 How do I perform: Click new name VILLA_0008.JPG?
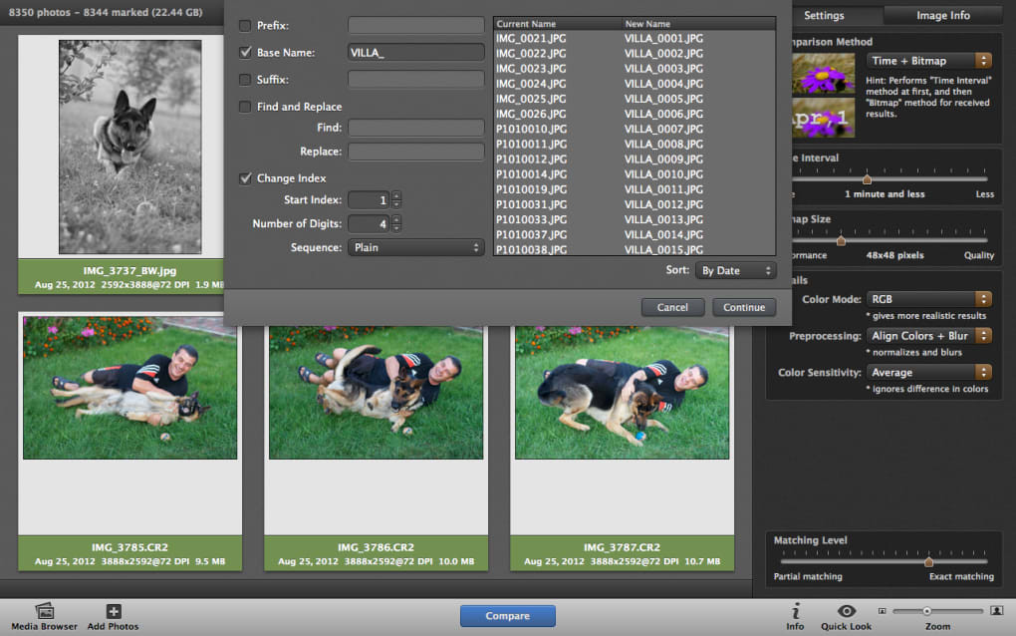[663, 144]
